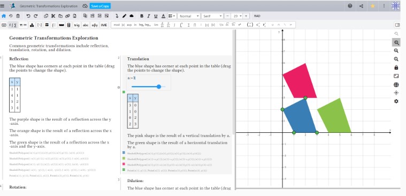This screenshot has height=196, width=406.
Task: Click the zoom out magnifier on graph
Action: pos(396,50)
